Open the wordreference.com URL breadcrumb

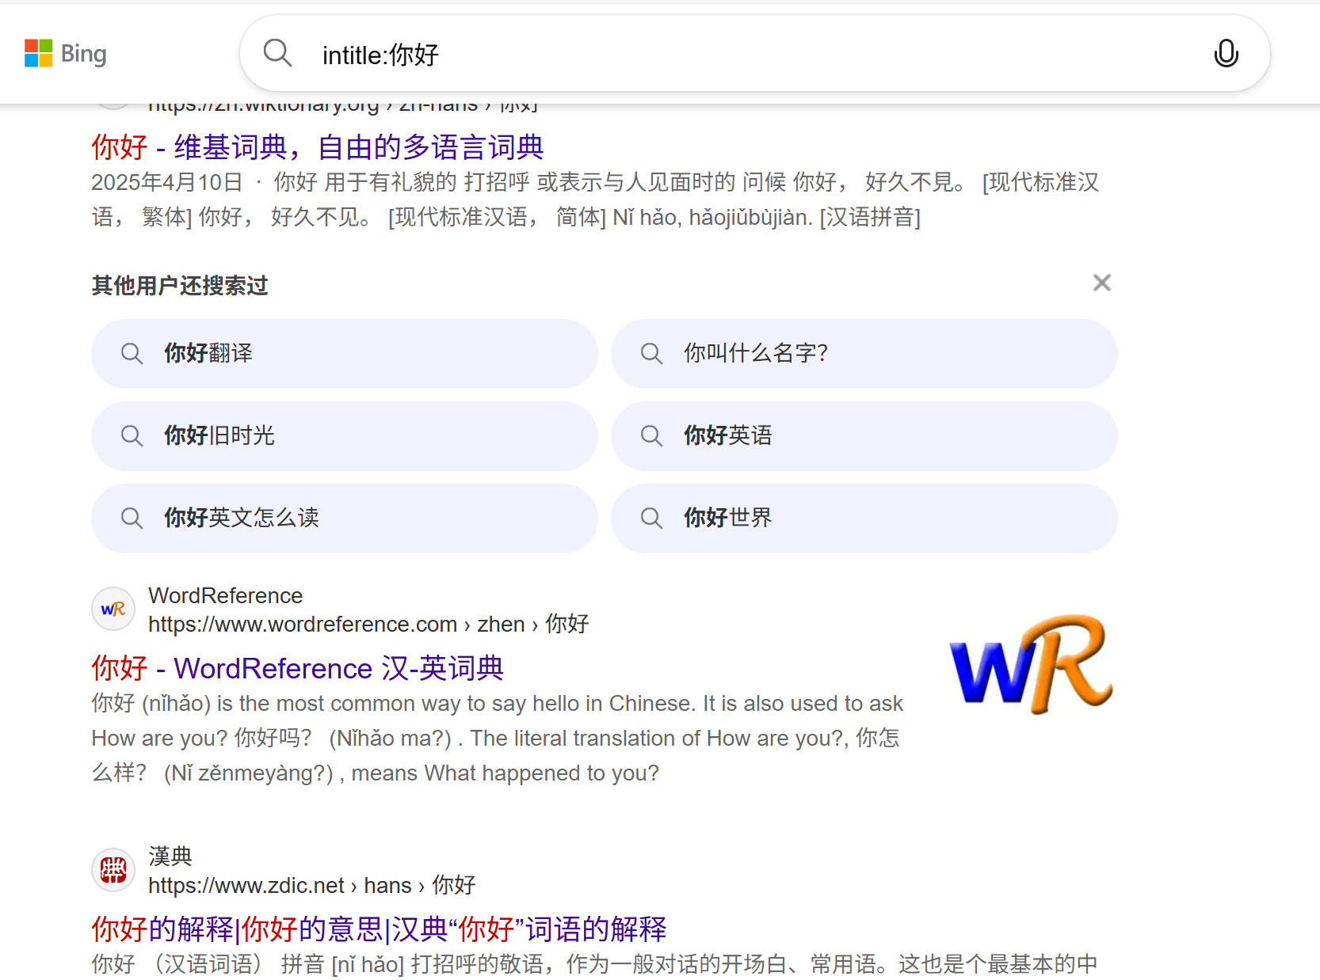pos(368,624)
